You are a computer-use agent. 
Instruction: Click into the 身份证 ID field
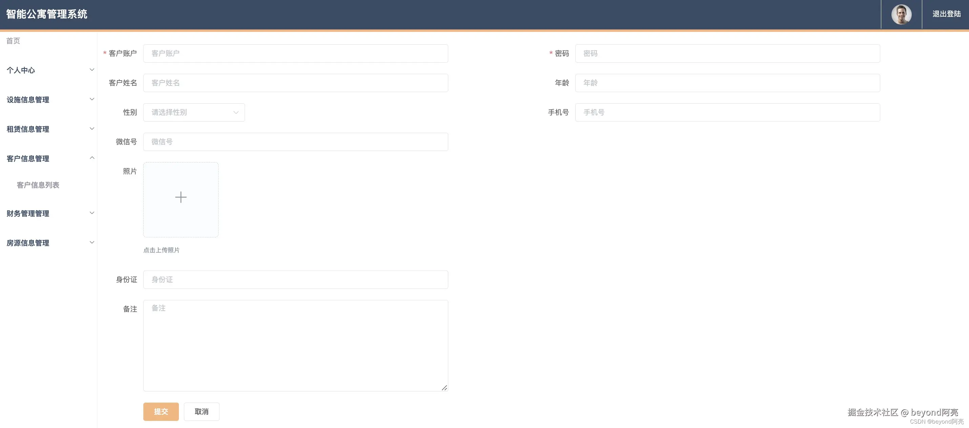(x=295, y=279)
